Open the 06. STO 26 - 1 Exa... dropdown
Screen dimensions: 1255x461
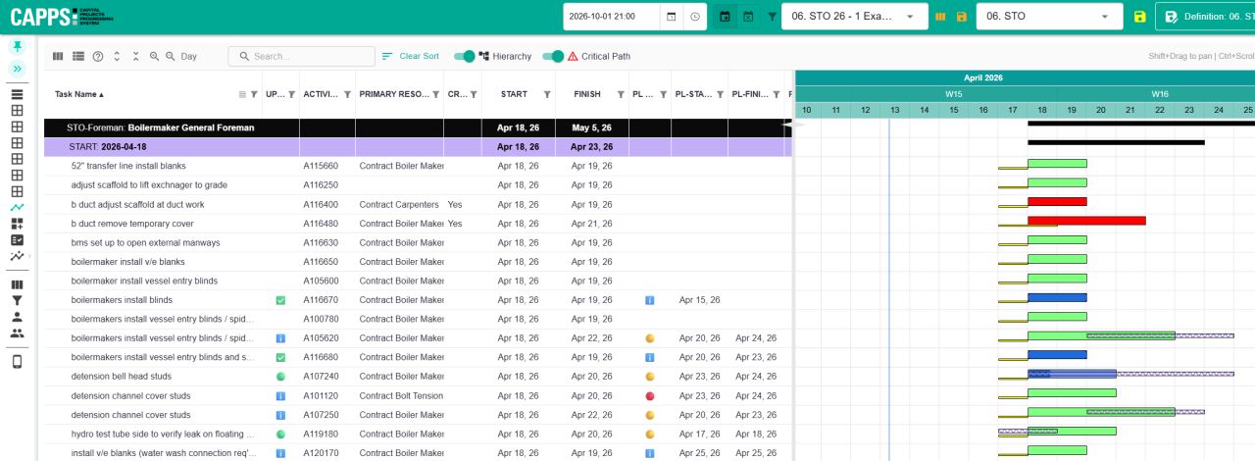pos(854,17)
